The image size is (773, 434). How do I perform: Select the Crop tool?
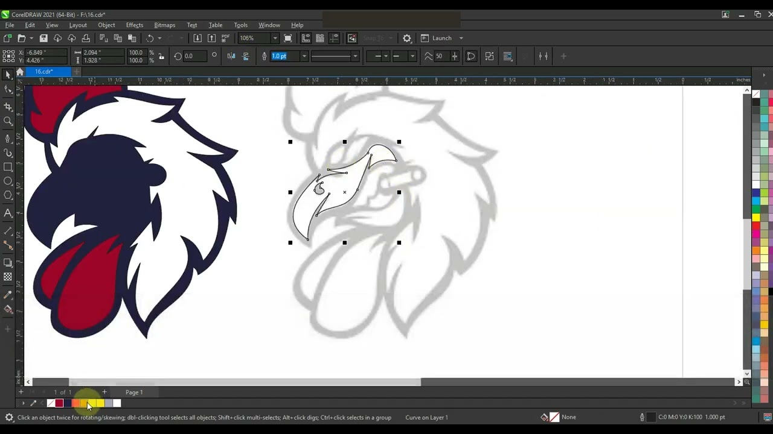pyautogui.click(x=8, y=106)
